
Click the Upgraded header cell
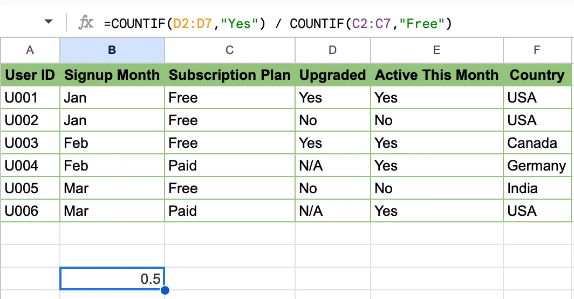coord(332,75)
